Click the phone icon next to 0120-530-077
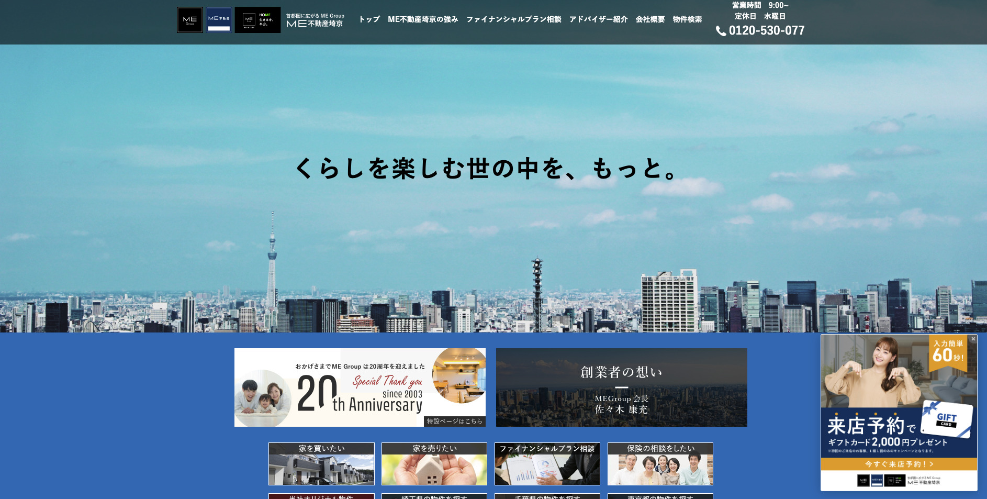Image resolution: width=987 pixels, height=499 pixels. click(x=720, y=31)
